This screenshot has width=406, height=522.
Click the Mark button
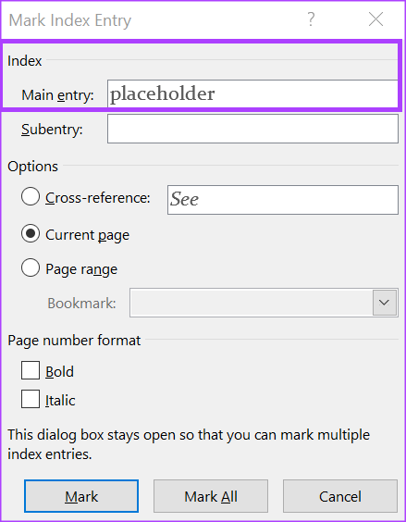coord(81,496)
